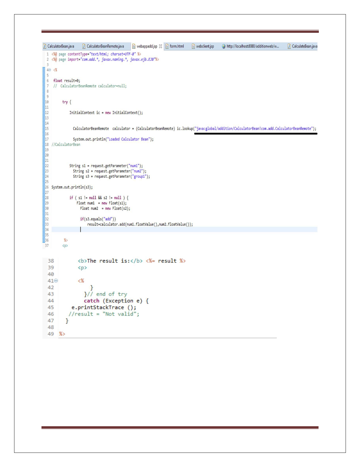Screen dimensions: 360x467
Task: Click the 'if ( s1 != null && s2 != null )' line
Action: coord(99,198)
